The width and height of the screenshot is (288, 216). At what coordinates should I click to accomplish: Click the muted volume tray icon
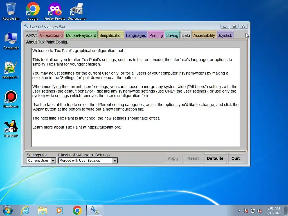pos(260,211)
